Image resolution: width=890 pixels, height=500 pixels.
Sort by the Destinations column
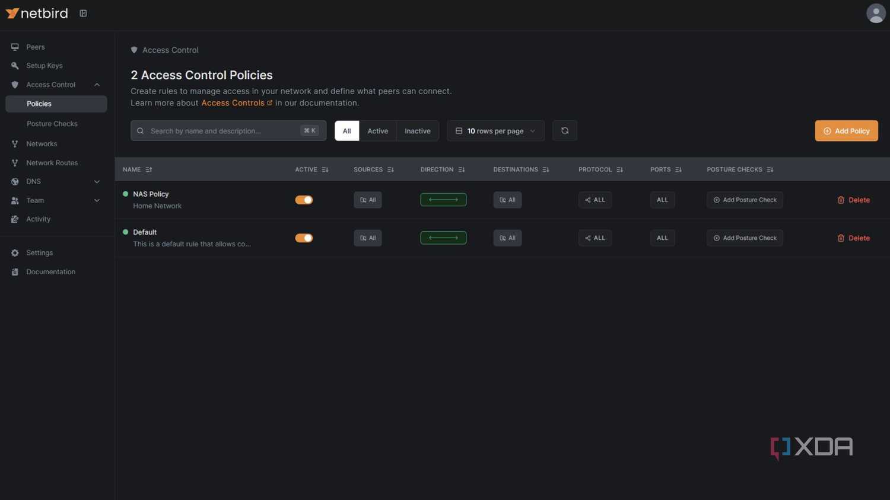tap(521, 169)
